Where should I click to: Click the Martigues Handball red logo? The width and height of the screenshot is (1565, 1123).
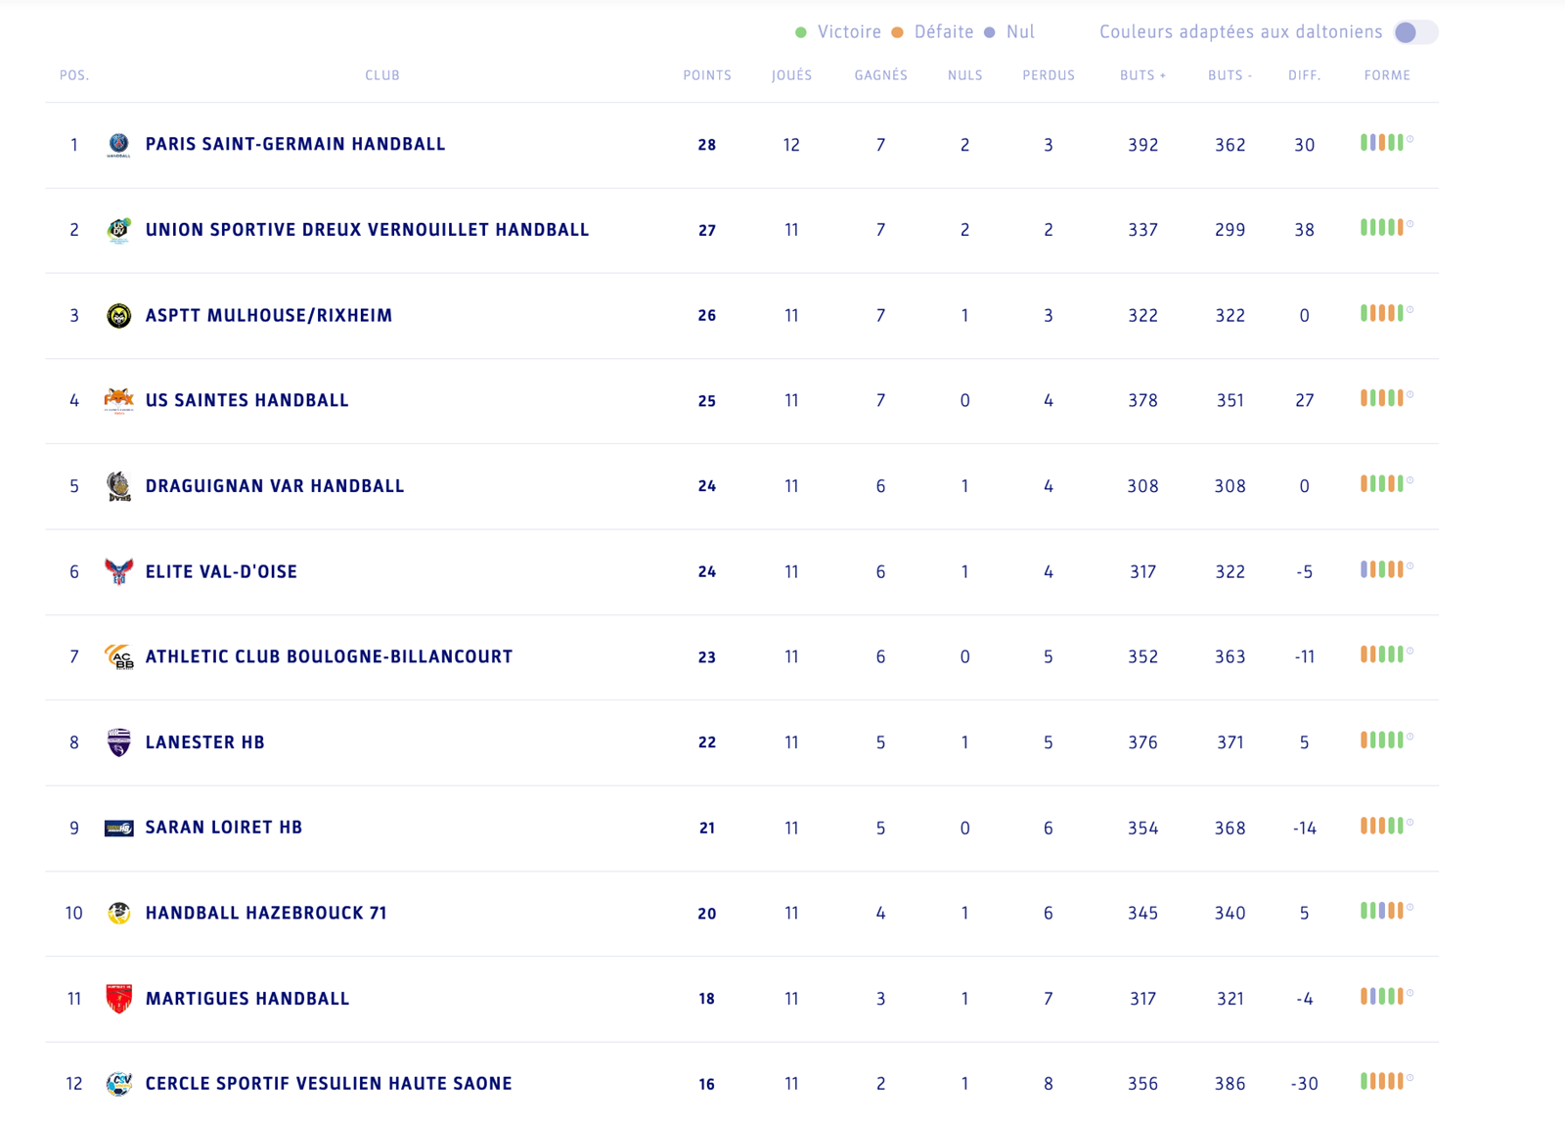[118, 999]
